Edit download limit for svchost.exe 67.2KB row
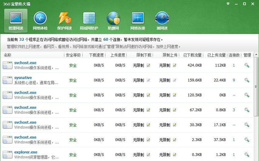 (148, 110)
